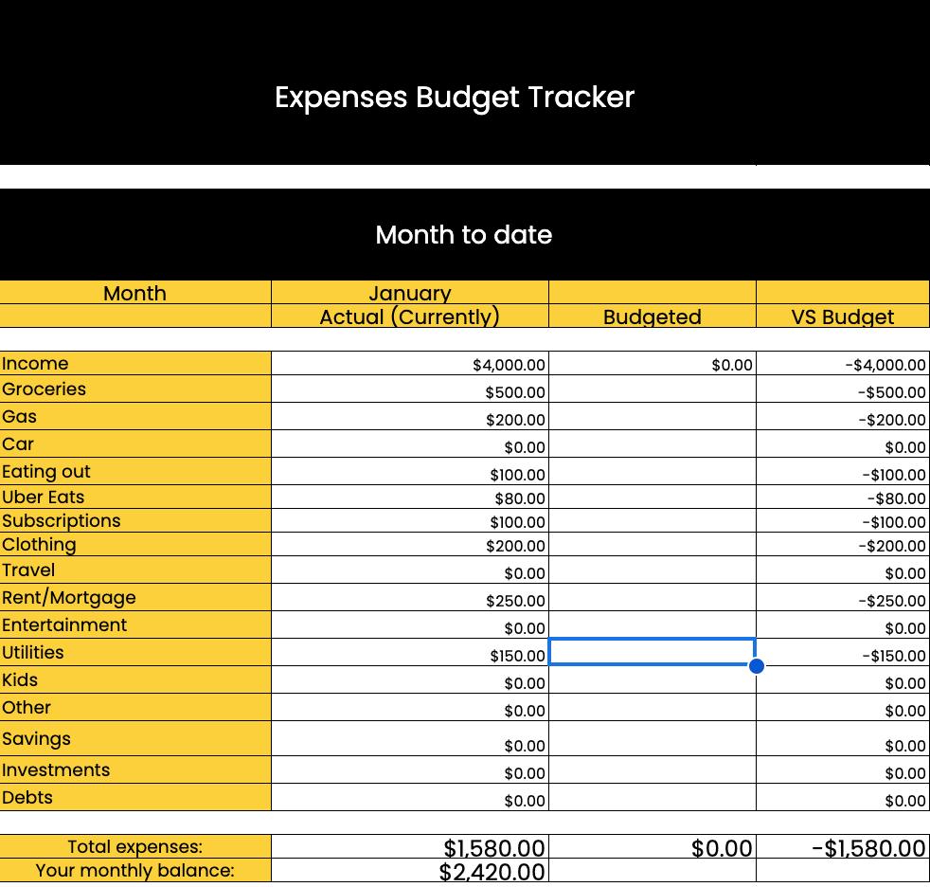
Task: Click the VS Budget column header
Action: click(x=843, y=317)
